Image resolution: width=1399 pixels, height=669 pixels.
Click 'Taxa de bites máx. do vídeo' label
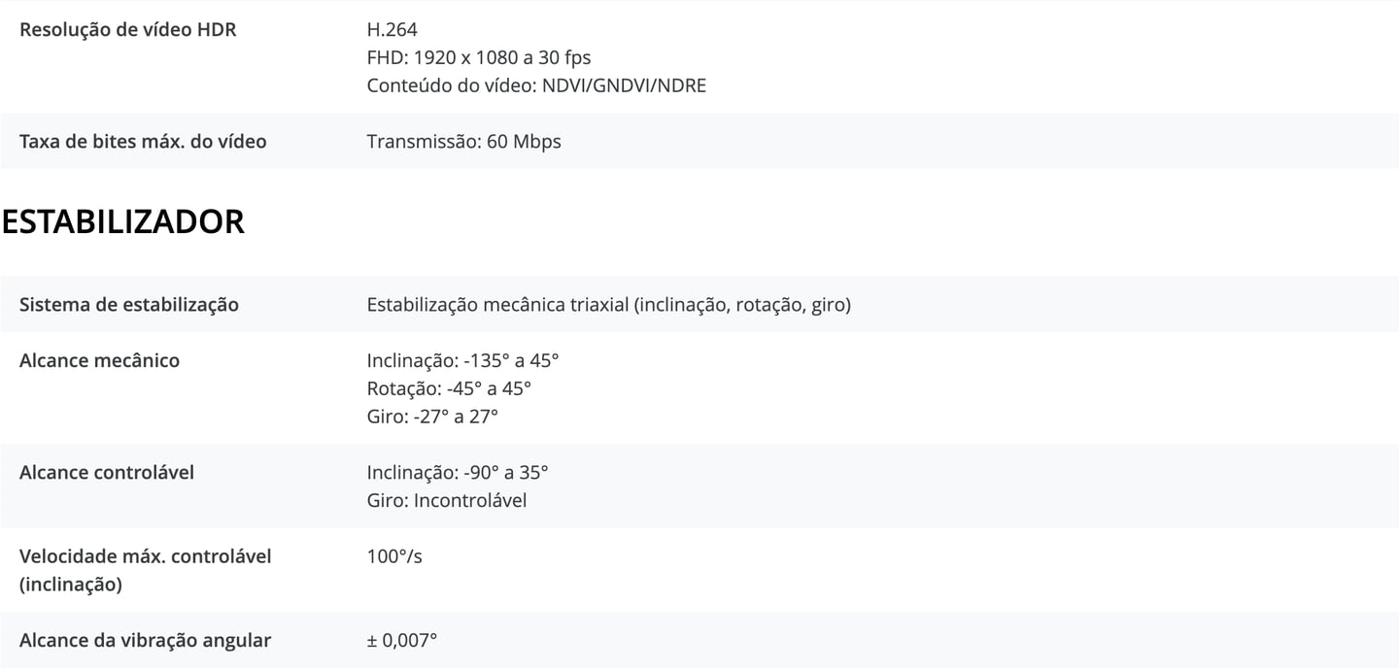point(143,141)
